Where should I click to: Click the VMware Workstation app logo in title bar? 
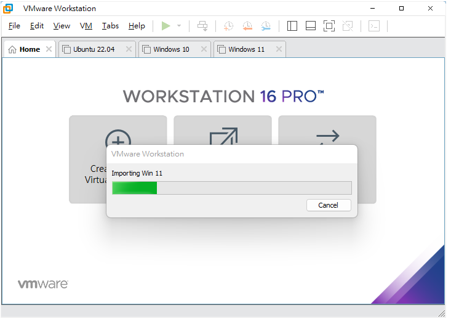8,9
